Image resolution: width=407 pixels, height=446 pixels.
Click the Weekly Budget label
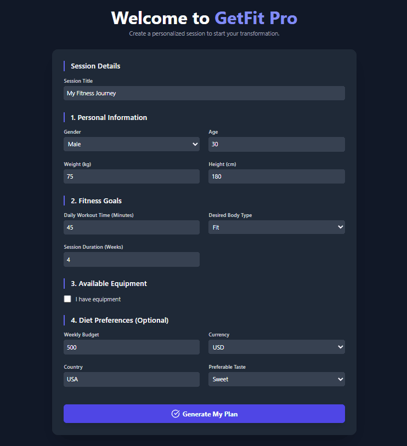point(81,334)
